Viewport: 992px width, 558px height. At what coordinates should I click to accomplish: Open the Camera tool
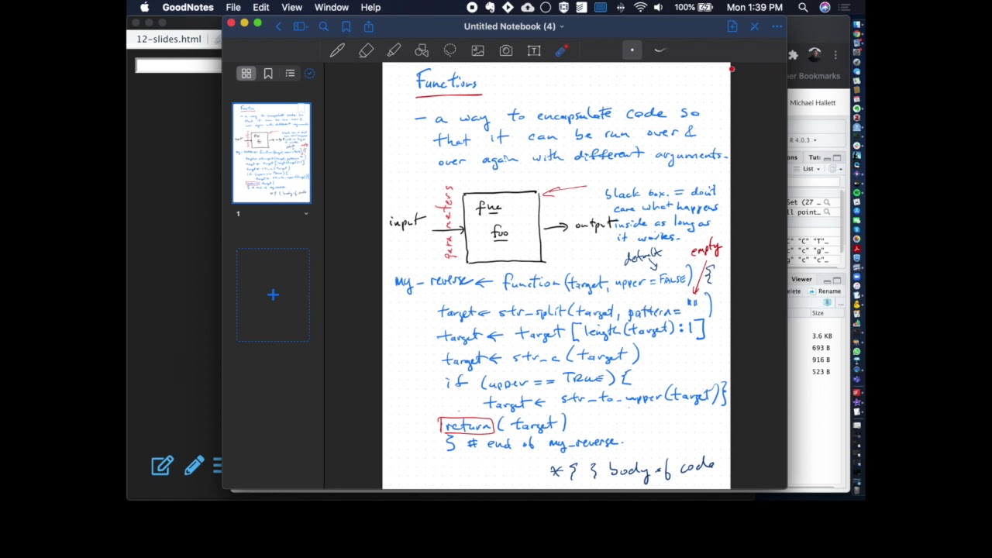506,50
